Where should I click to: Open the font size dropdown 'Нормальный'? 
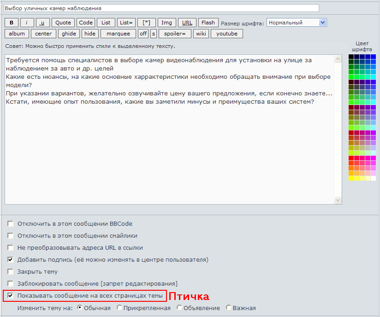point(297,23)
